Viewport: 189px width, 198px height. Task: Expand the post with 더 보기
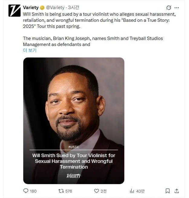30,50
